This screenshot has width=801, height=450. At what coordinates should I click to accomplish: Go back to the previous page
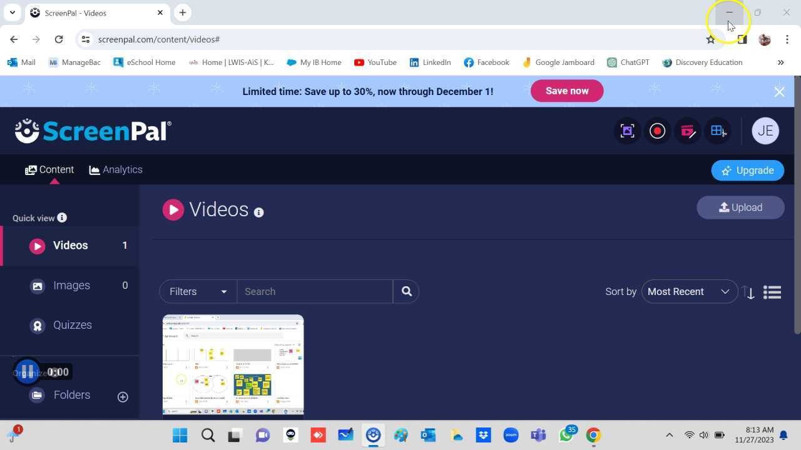14,39
